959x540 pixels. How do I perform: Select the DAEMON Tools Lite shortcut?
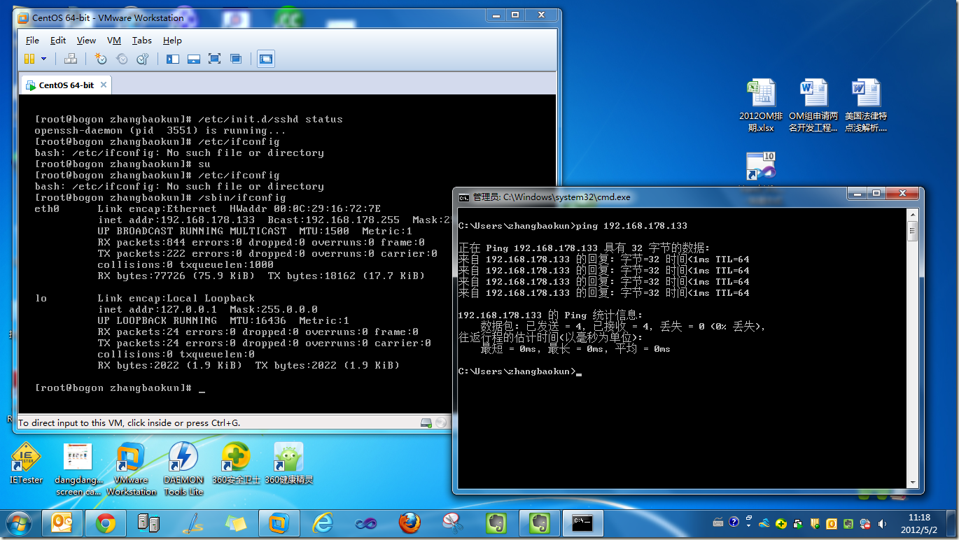click(183, 469)
